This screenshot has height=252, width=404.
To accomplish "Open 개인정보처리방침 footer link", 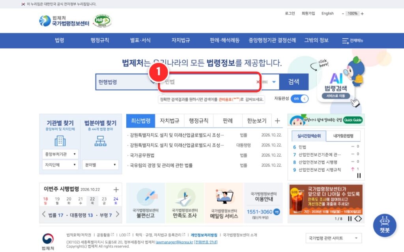I will pyautogui.click(x=204, y=235).
